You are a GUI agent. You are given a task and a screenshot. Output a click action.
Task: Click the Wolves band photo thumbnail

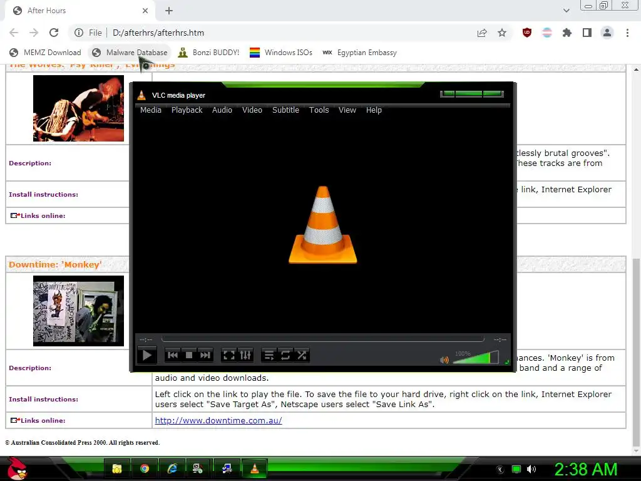click(x=78, y=108)
